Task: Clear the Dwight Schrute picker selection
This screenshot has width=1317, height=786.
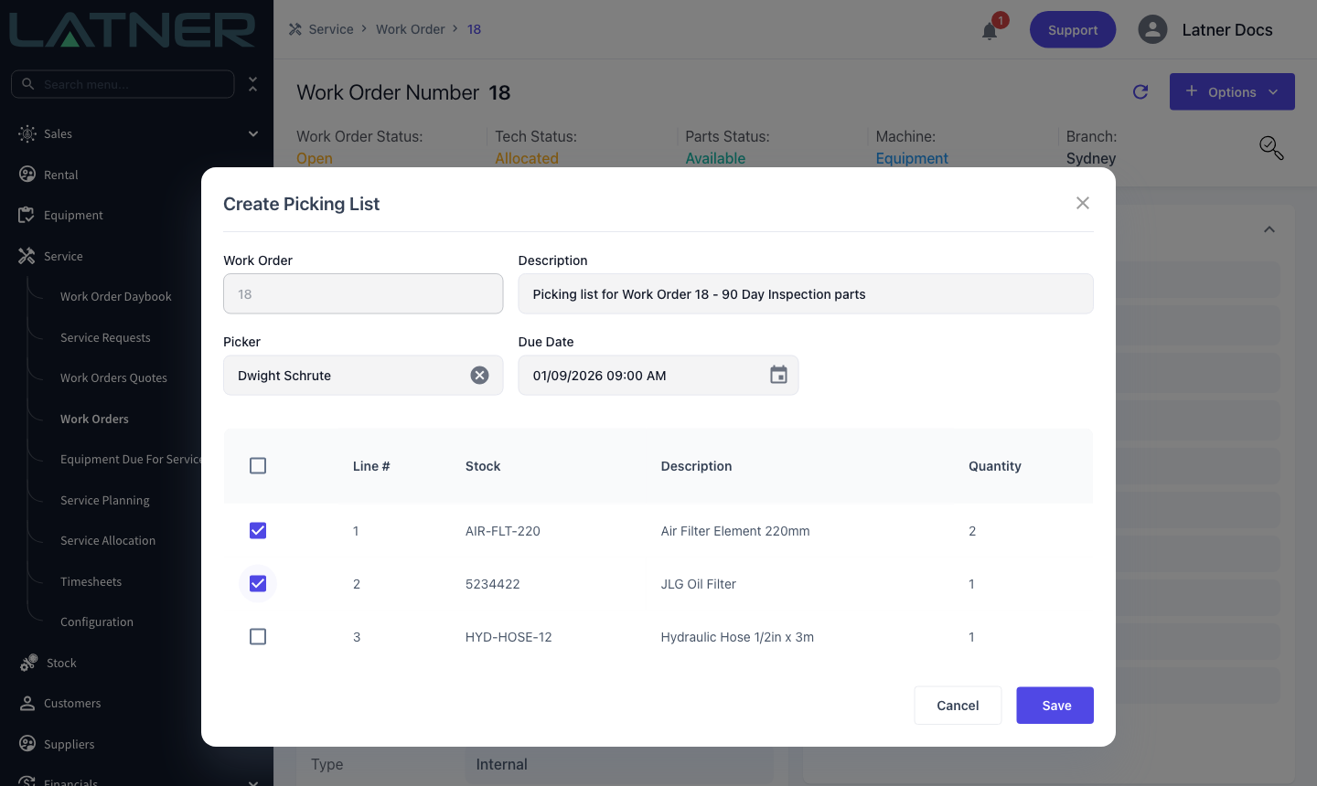Action: coord(480,376)
